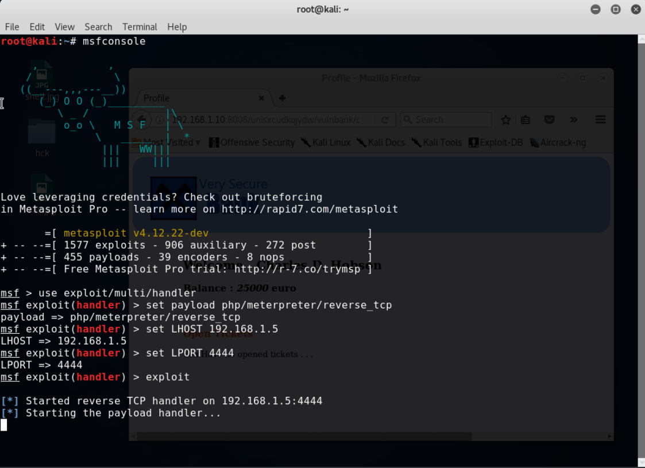
Task: Click 'Started reverse TCP handler' line
Action: [161, 401]
